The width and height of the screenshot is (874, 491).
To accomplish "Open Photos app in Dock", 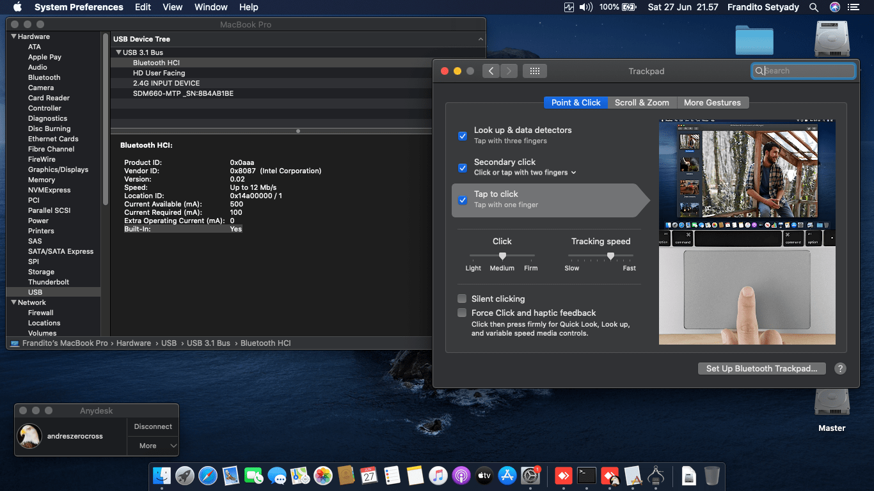I will click(x=323, y=476).
